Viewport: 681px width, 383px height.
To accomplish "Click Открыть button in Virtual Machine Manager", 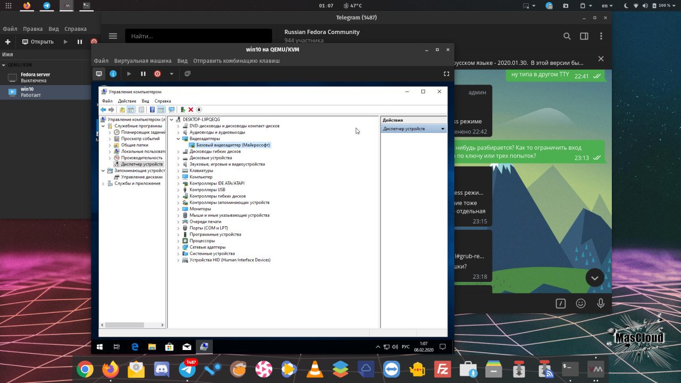I will [x=38, y=41].
